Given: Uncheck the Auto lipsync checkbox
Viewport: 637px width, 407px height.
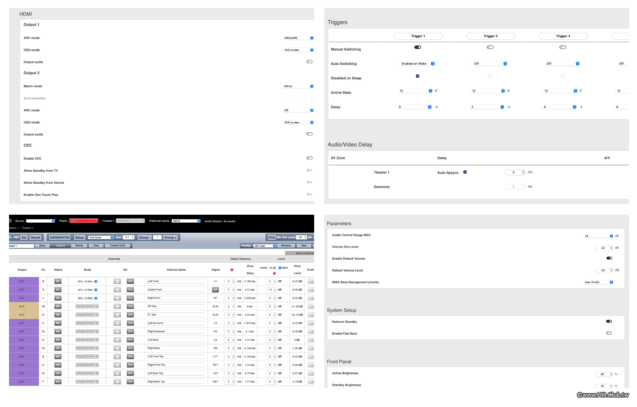Looking at the screenshot, I should coord(465,172).
